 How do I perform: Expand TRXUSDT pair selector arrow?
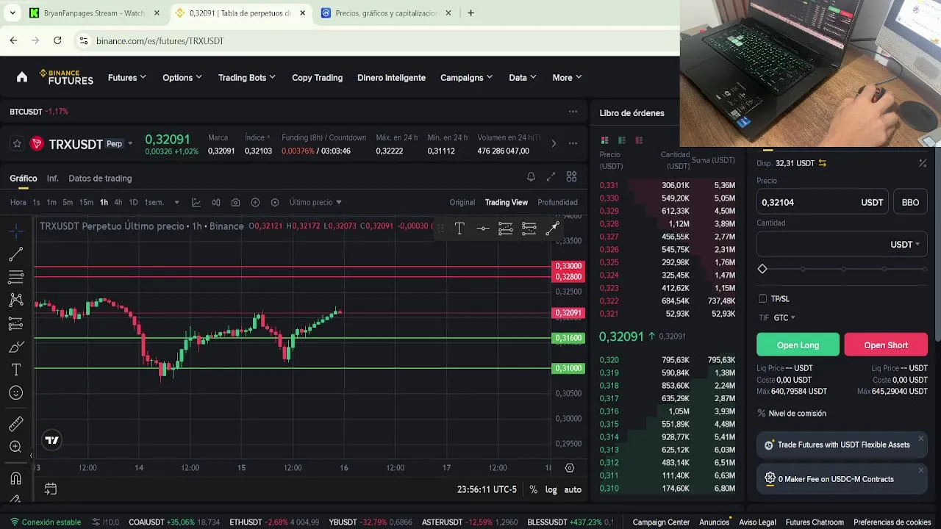coord(130,144)
